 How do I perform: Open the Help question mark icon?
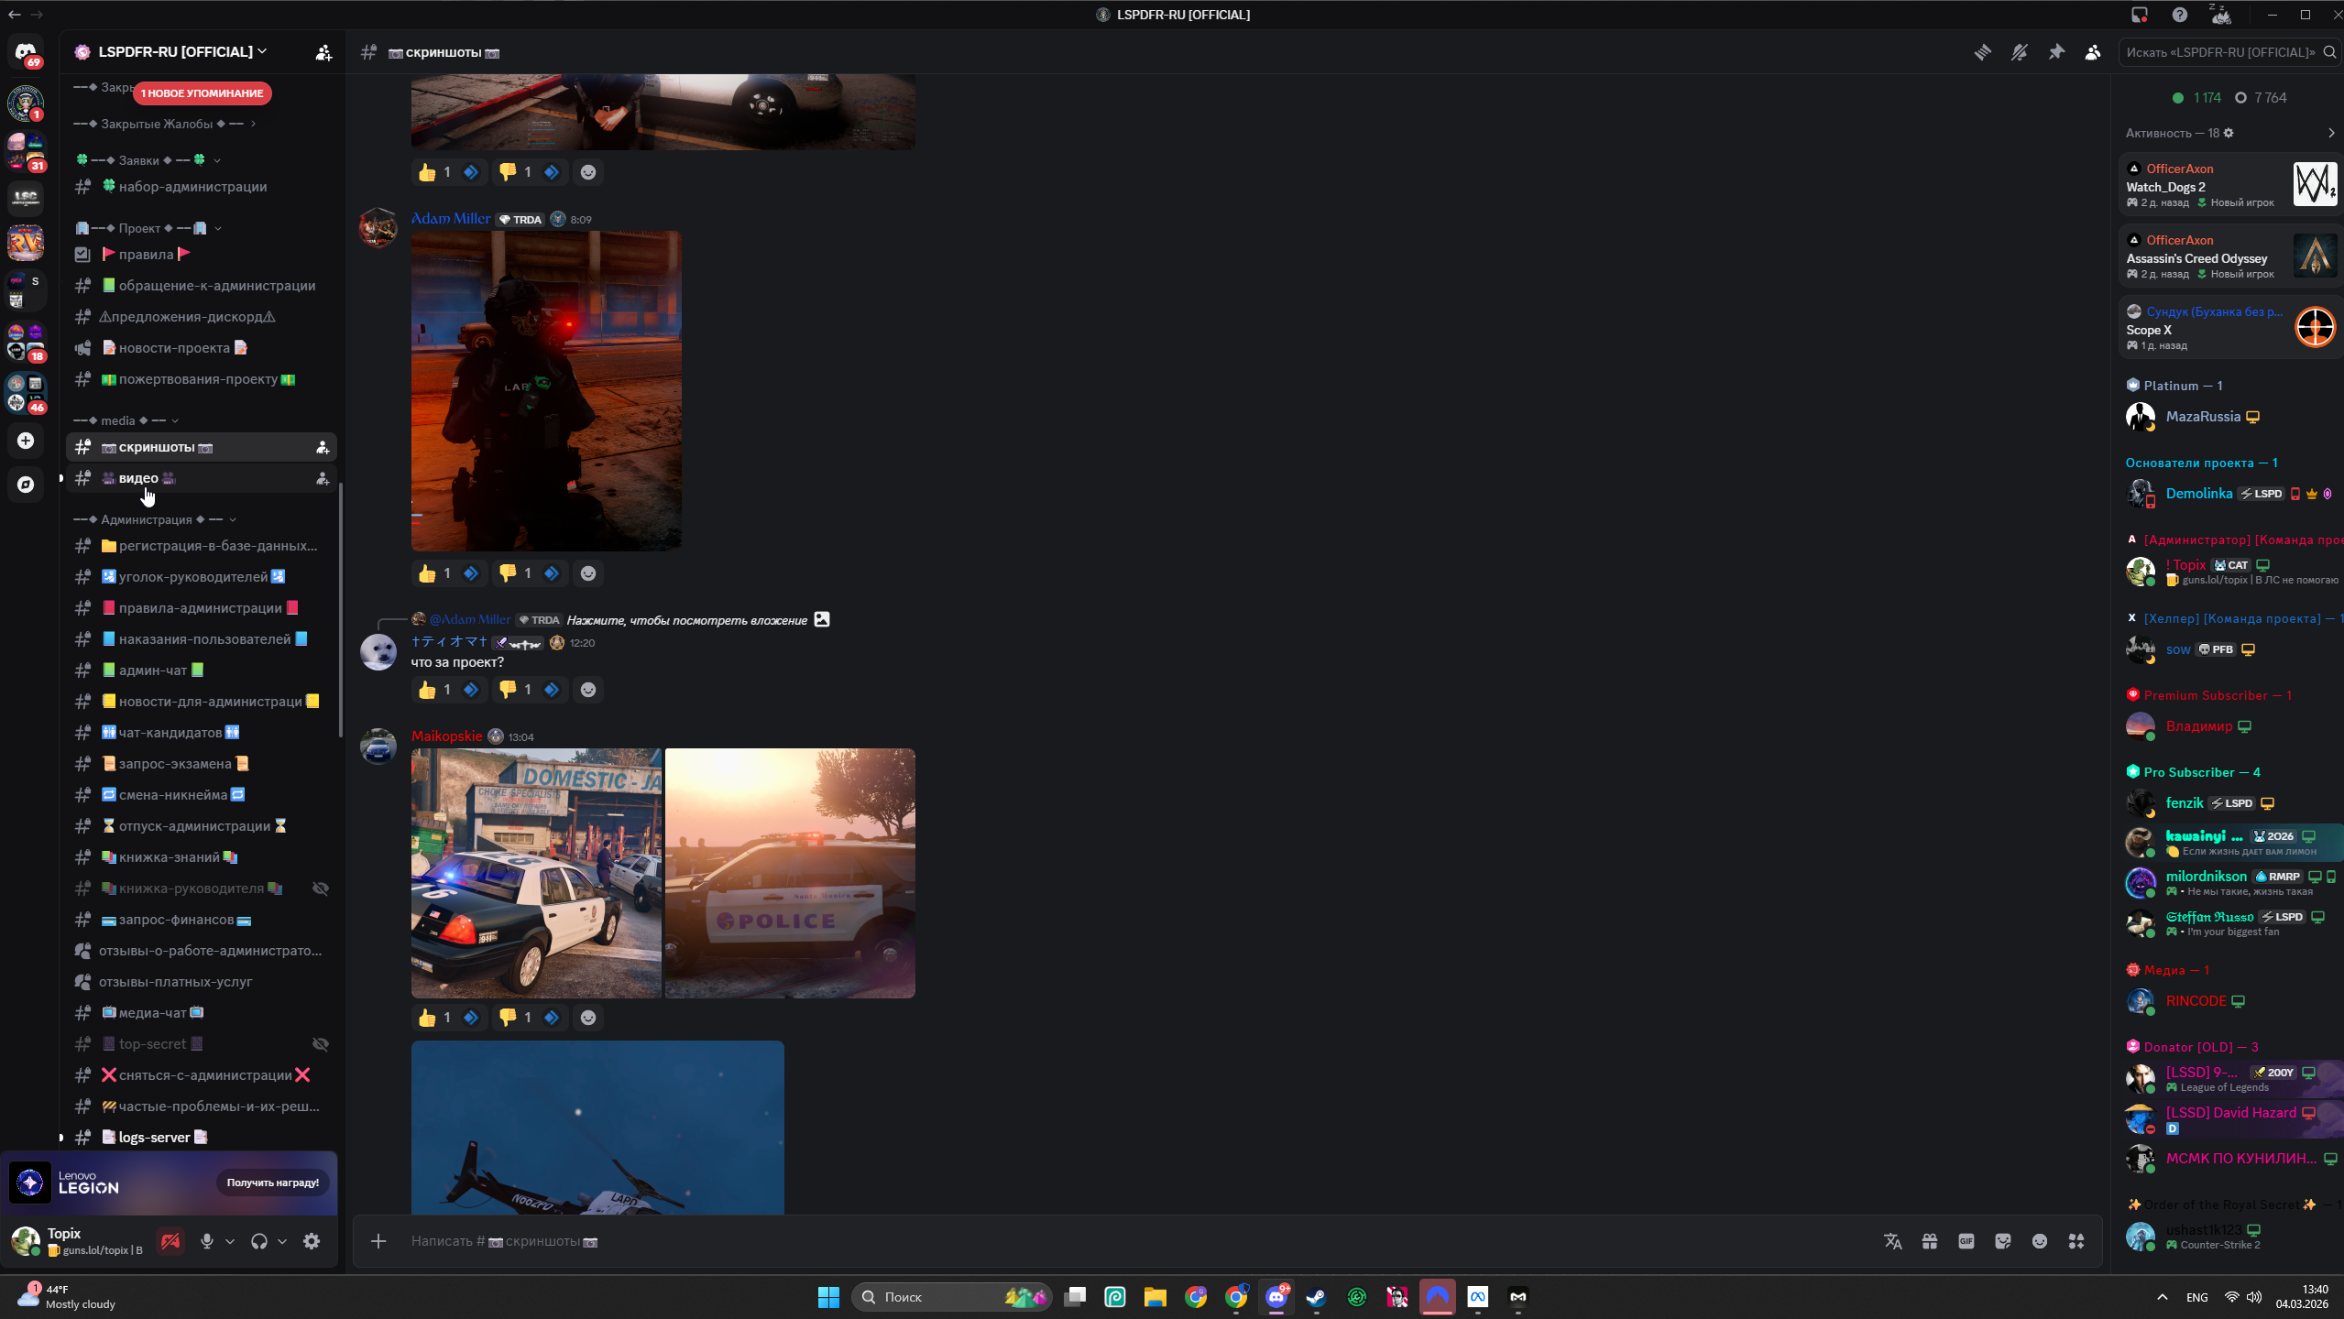2180,15
